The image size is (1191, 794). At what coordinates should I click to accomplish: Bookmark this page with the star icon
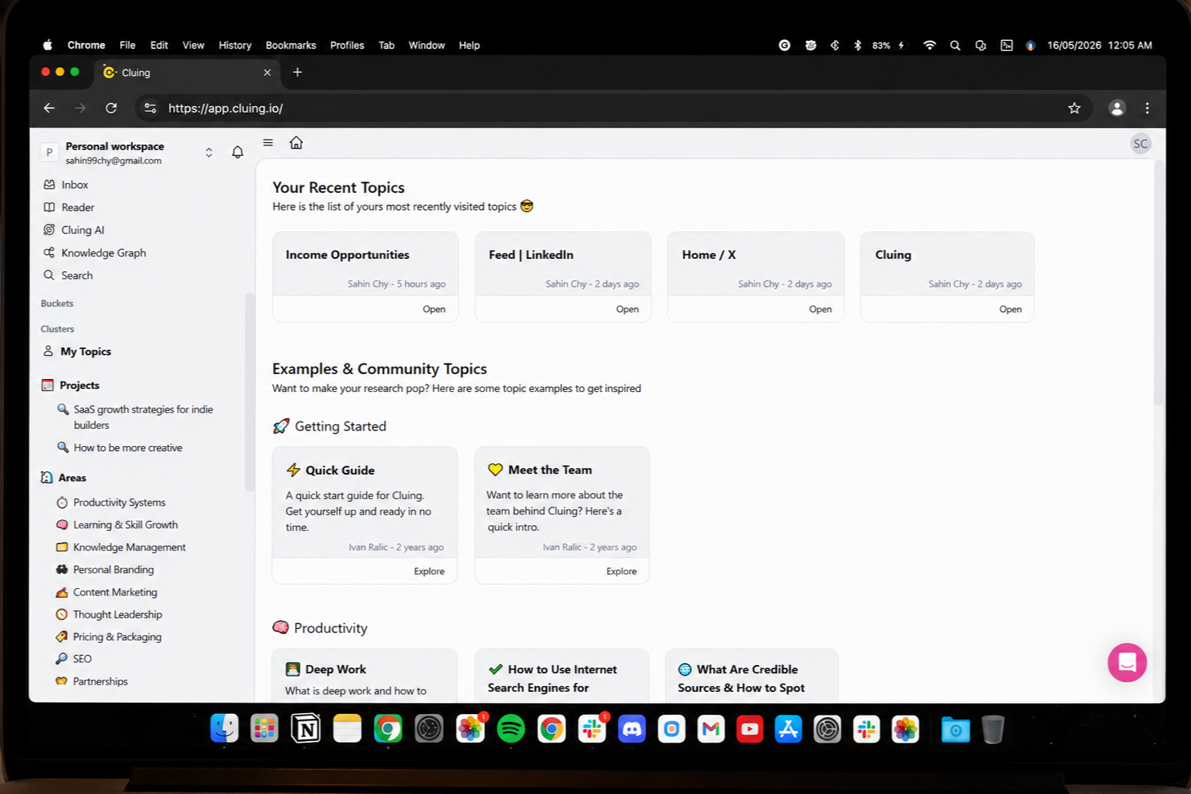[x=1074, y=108]
